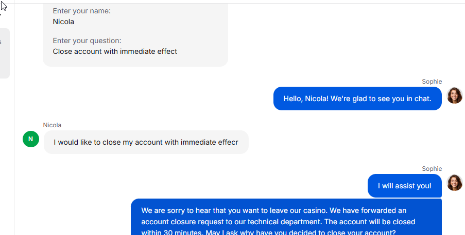Click the name "Nicola" in pre-chat form
The image size is (465, 235).
pyautogui.click(x=63, y=22)
